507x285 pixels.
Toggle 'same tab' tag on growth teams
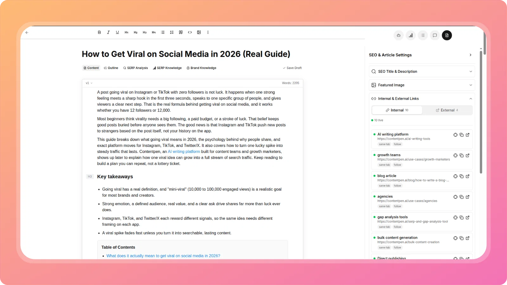coord(384,165)
